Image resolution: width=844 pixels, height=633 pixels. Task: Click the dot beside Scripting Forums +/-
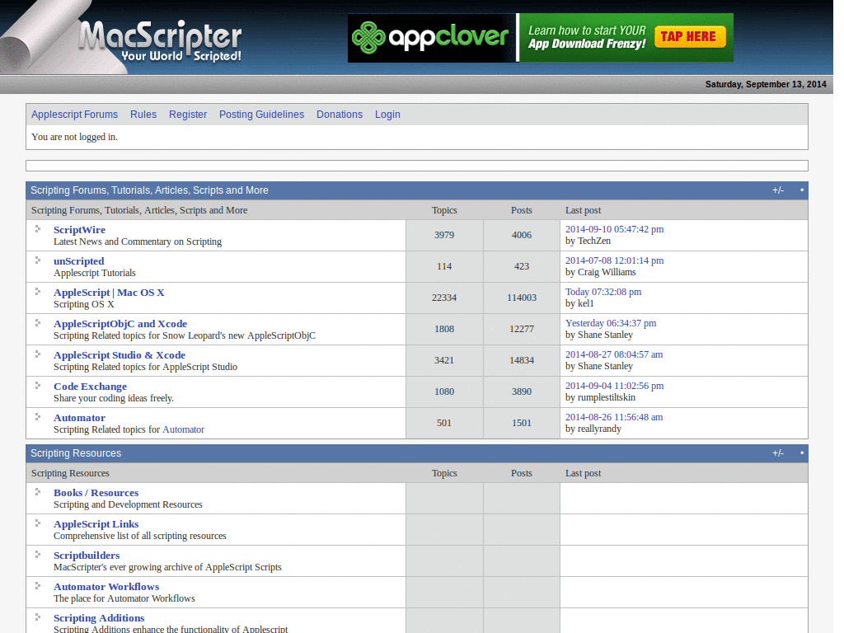[x=802, y=190]
